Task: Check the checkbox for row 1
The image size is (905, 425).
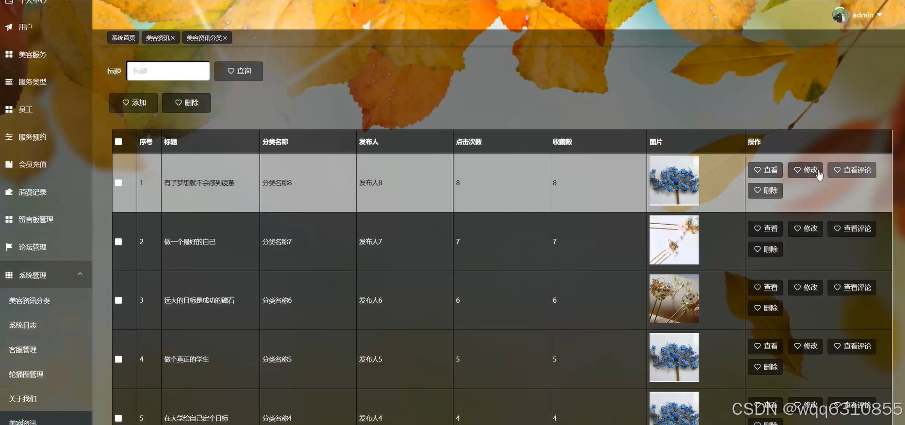Action: coord(118,183)
